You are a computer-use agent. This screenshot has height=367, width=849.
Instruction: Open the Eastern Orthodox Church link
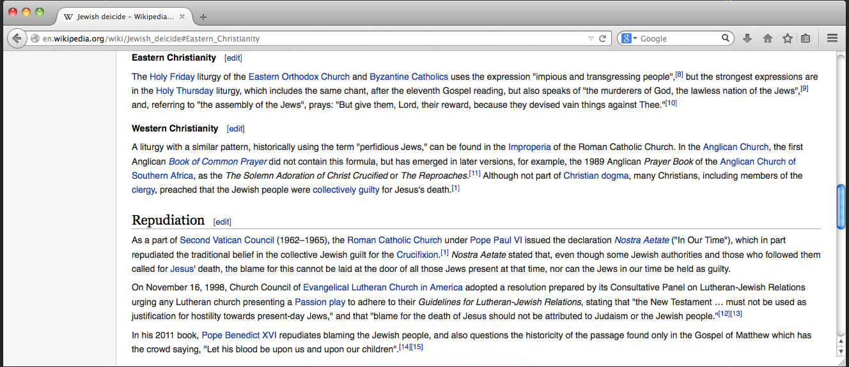click(299, 77)
